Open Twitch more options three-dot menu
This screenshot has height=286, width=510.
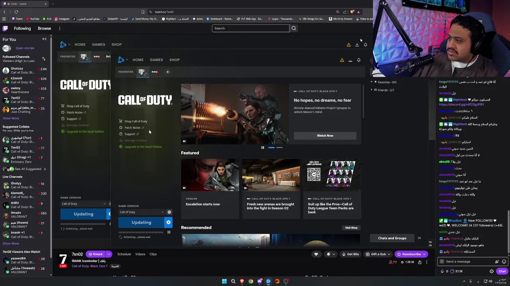coord(60,29)
